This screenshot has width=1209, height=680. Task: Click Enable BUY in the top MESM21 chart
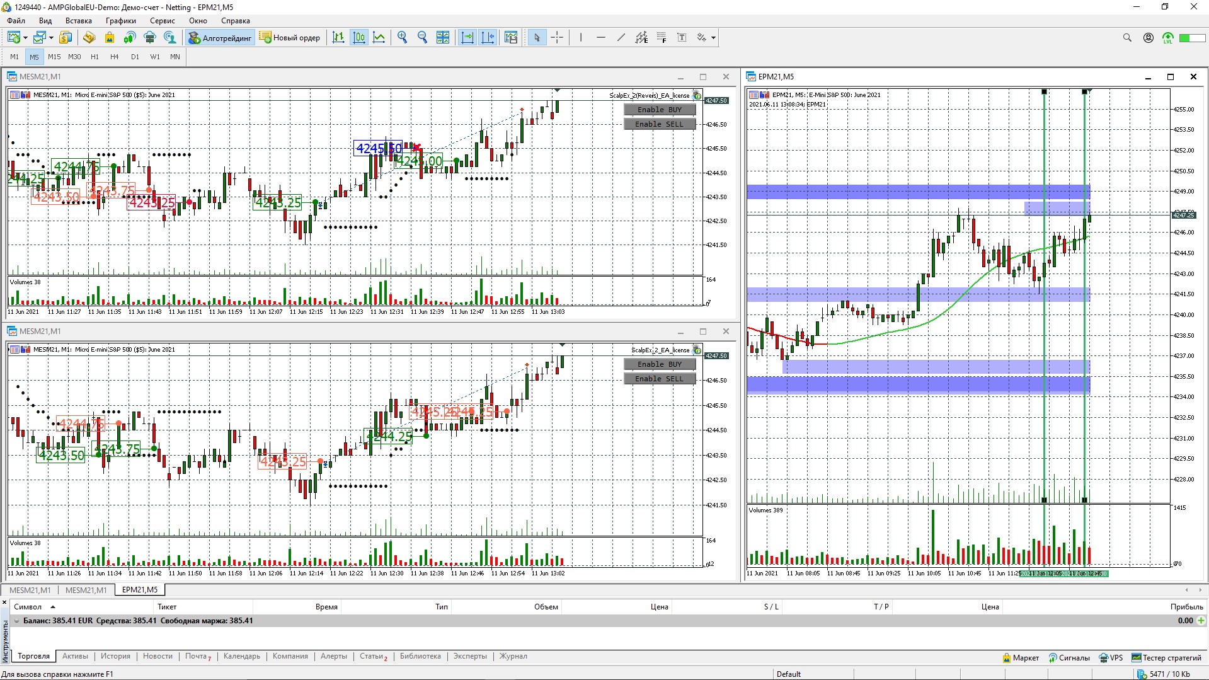click(x=660, y=110)
